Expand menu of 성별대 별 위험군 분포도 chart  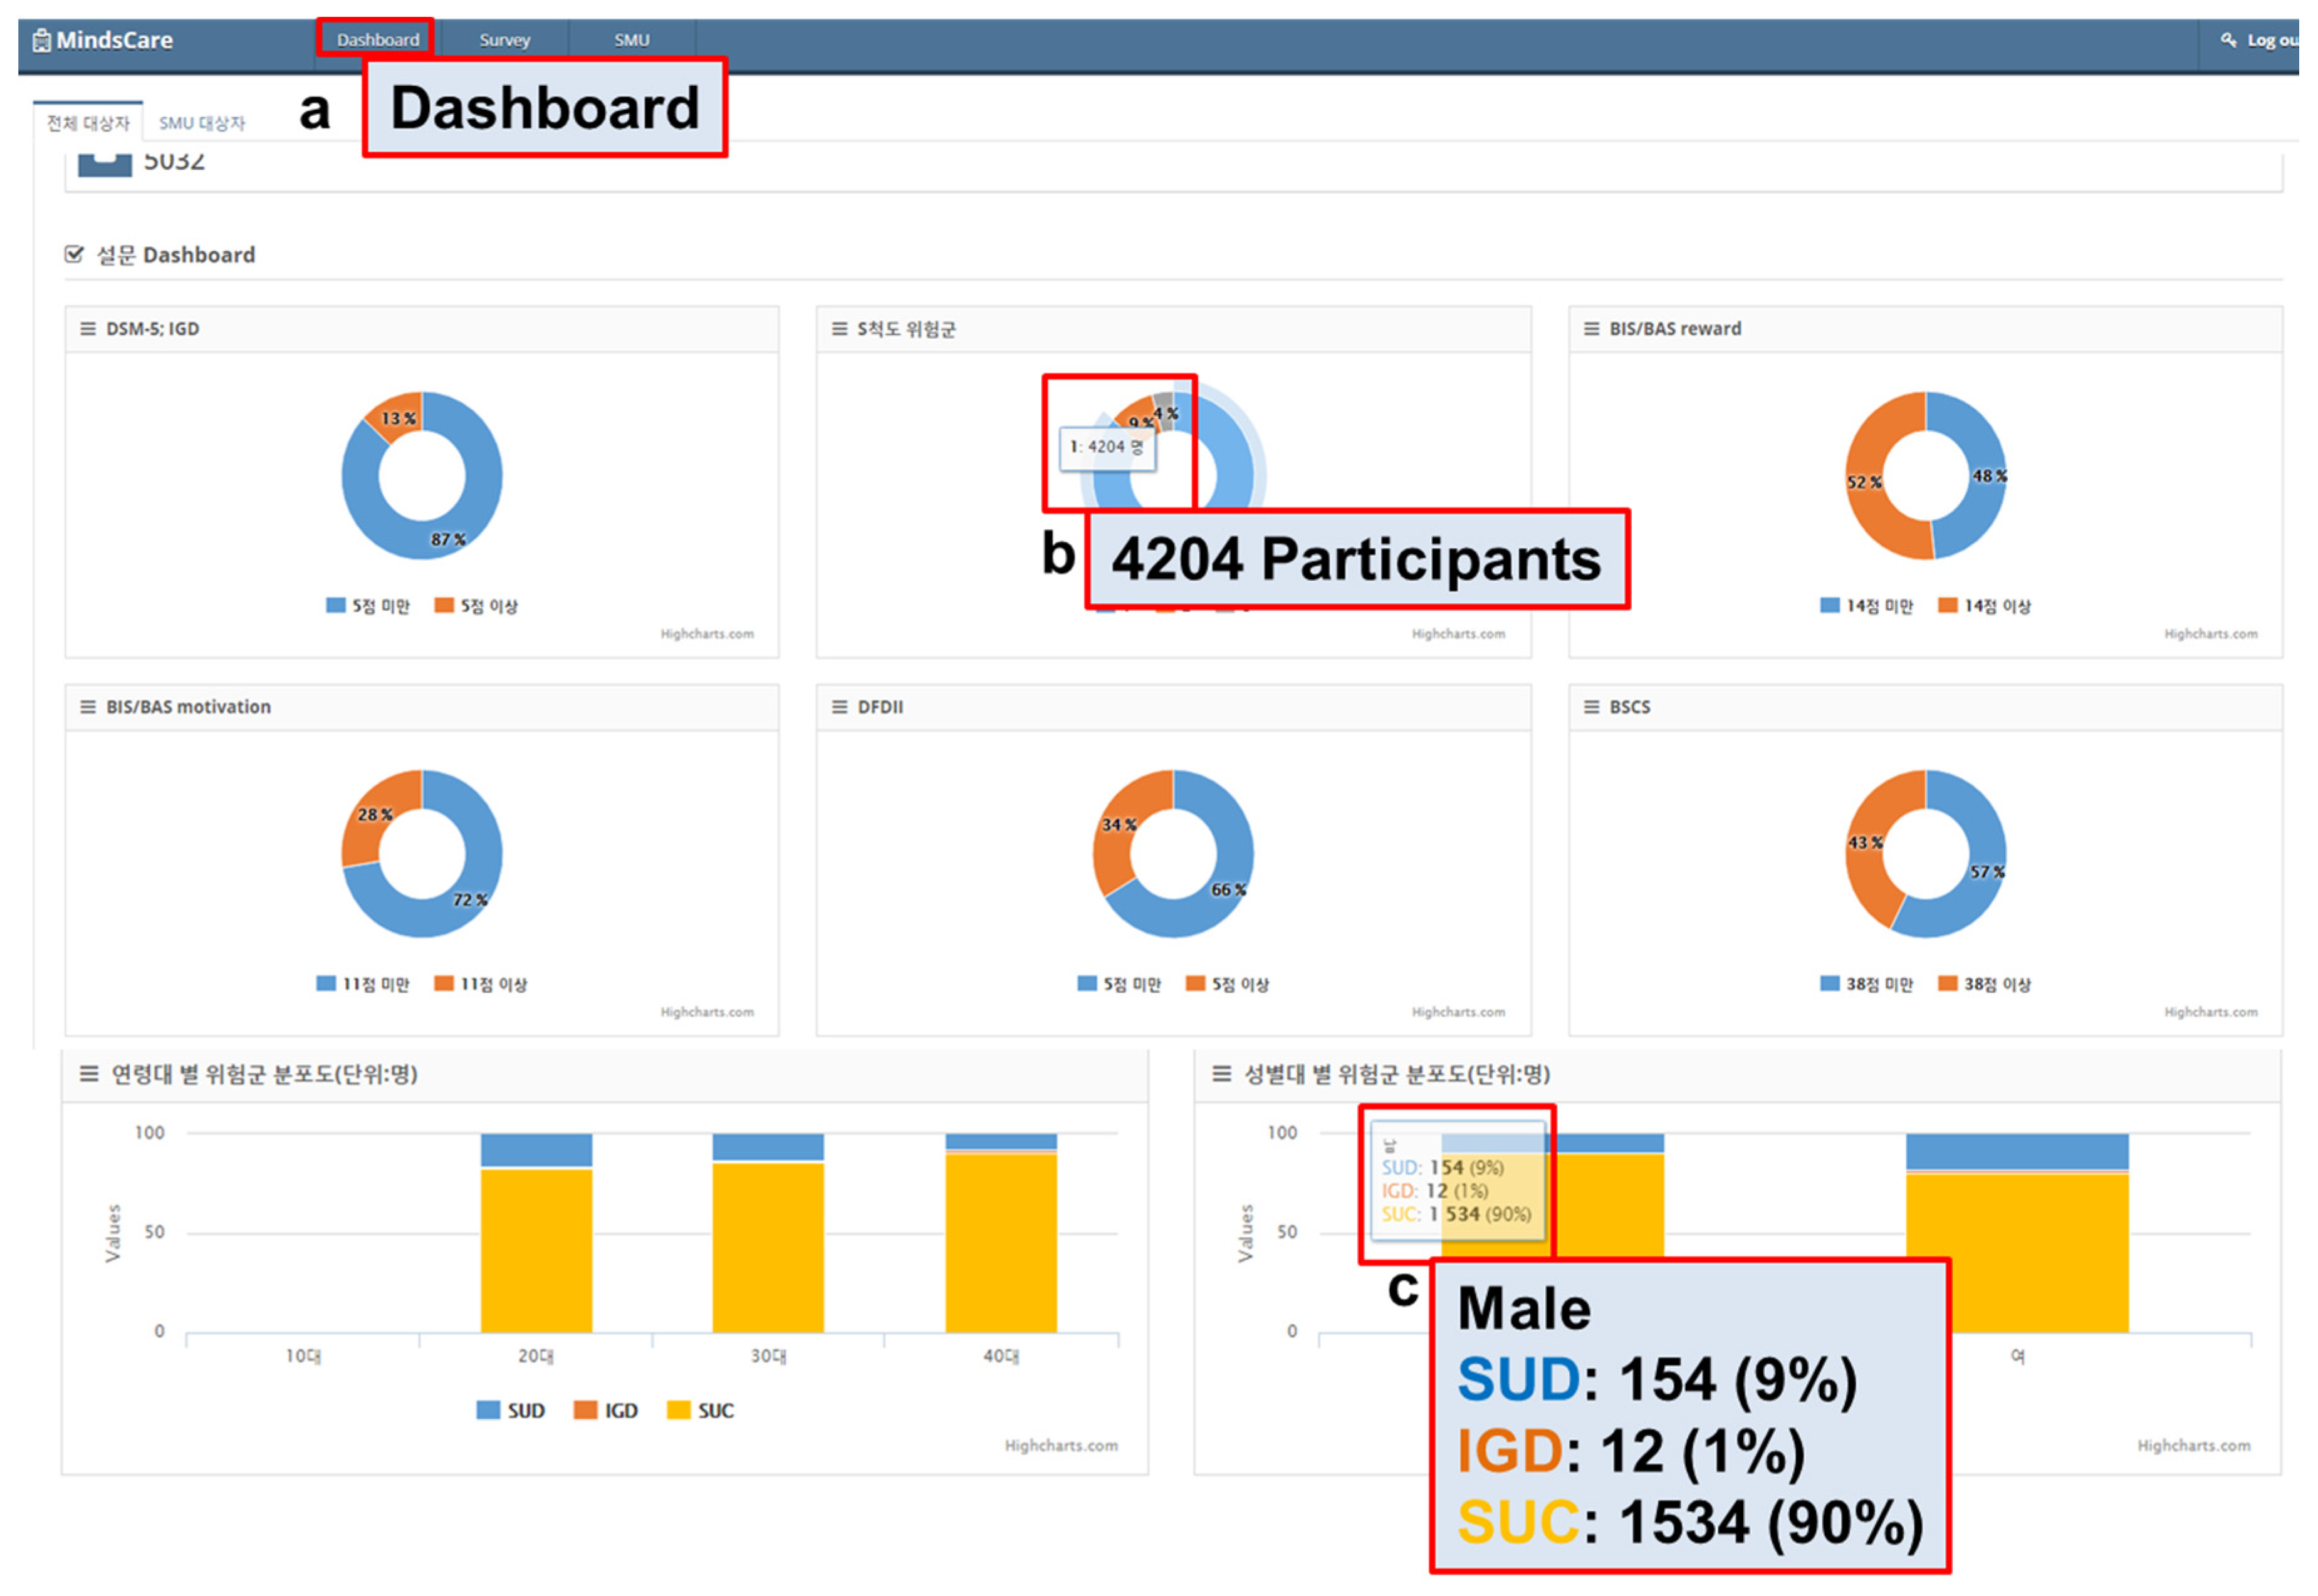pos(1221,1074)
